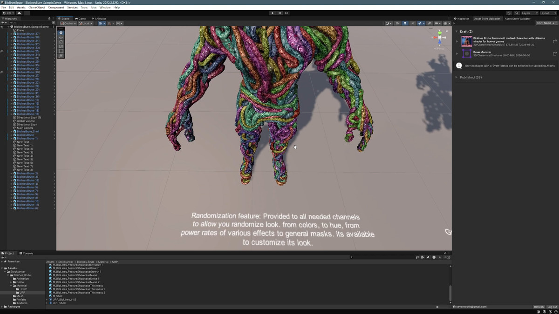Click the Play button
The height and width of the screenshot is (314, 559).
pos(273,13)
